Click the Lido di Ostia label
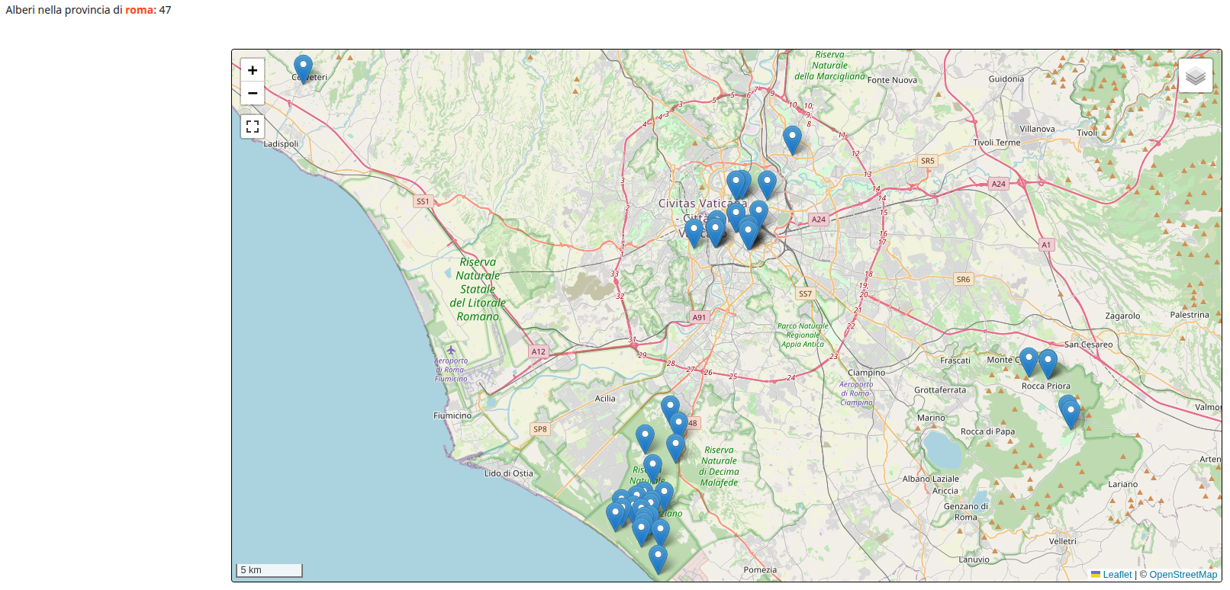 point(509,473)
